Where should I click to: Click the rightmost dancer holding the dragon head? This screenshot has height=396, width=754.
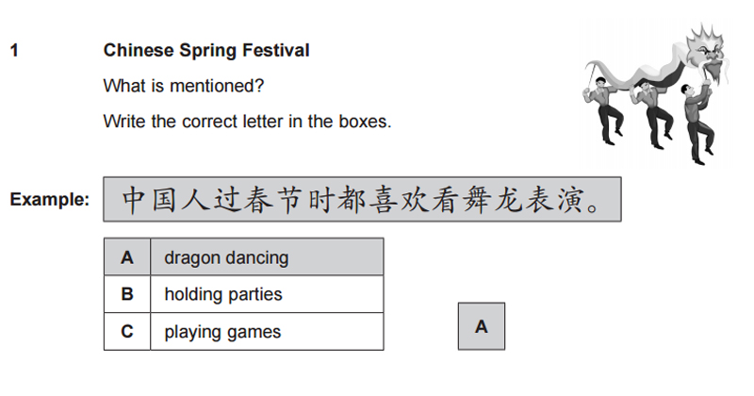[x=697, y=123]
